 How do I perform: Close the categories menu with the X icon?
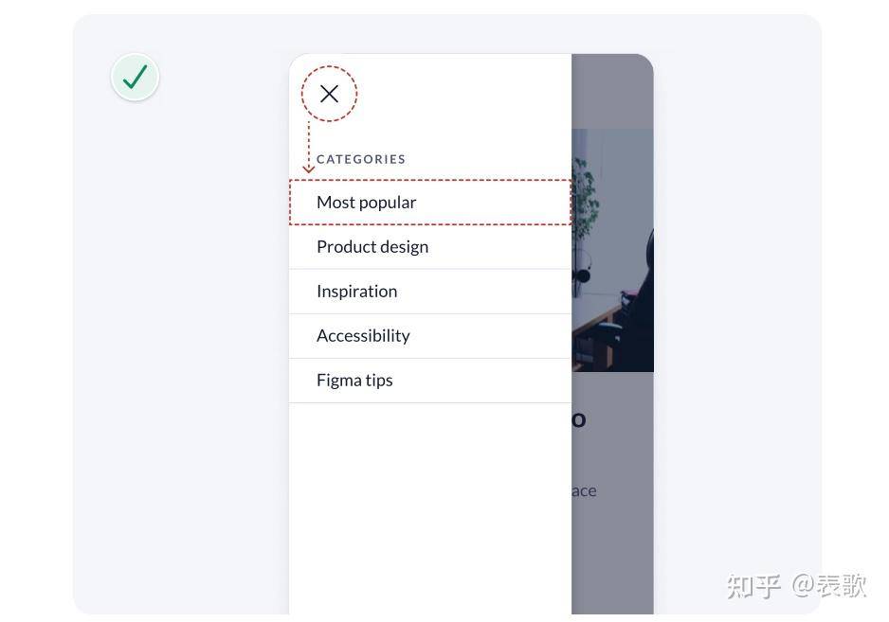(x=329, y=94)
